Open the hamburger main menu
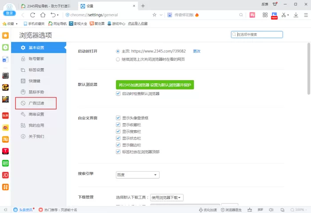This screenshot has height=213, width=311. pos(306,15)
